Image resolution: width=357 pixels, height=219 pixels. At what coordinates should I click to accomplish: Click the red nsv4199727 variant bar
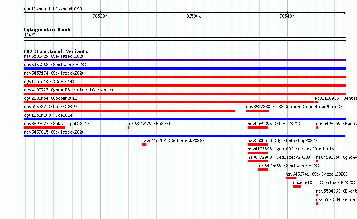(x=185, y=94)
